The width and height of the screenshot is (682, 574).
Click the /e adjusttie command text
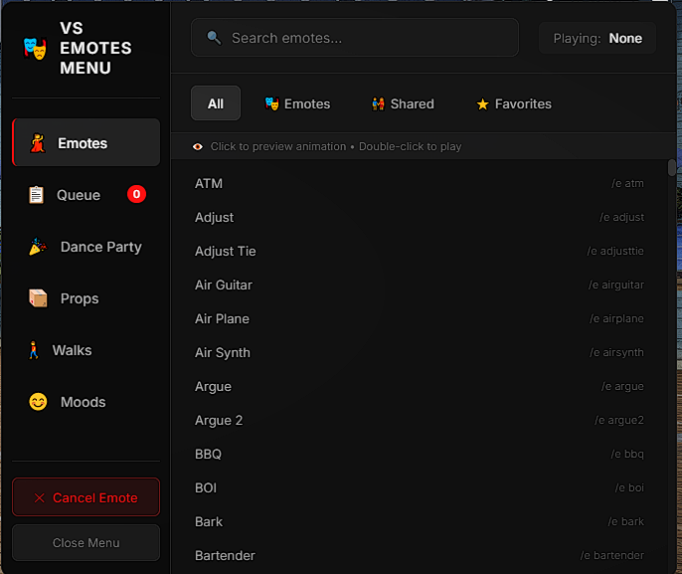[x=615, y=251]
